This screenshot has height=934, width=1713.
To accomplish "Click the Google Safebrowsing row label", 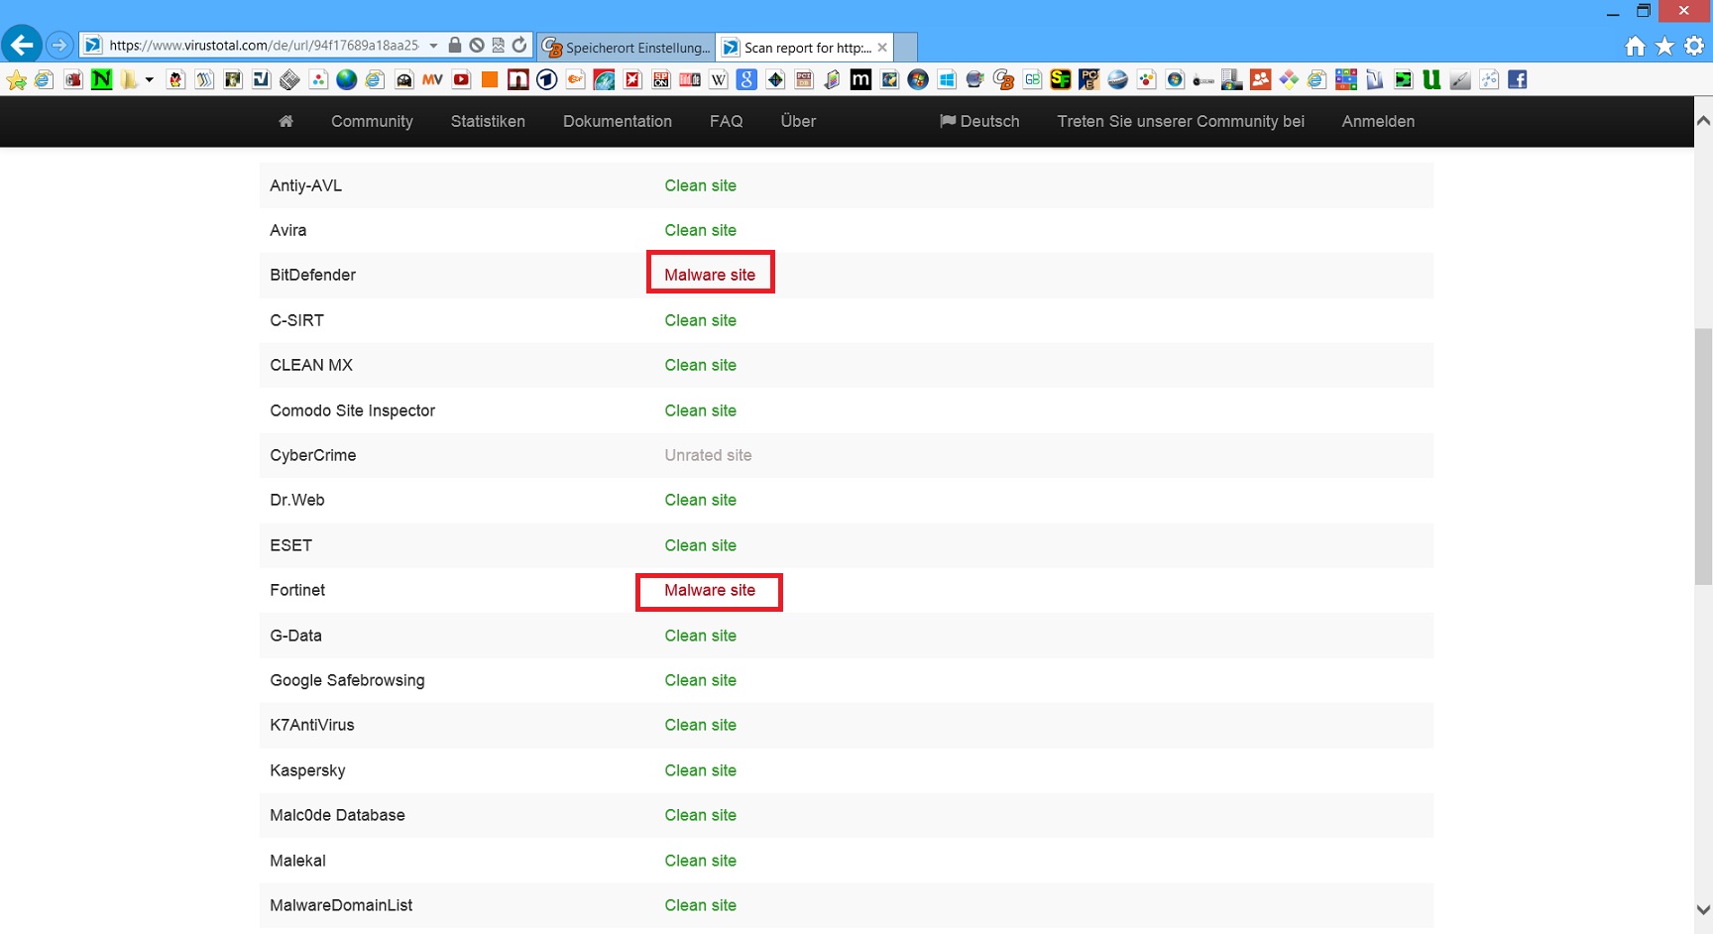I will (x=347, y=680).
